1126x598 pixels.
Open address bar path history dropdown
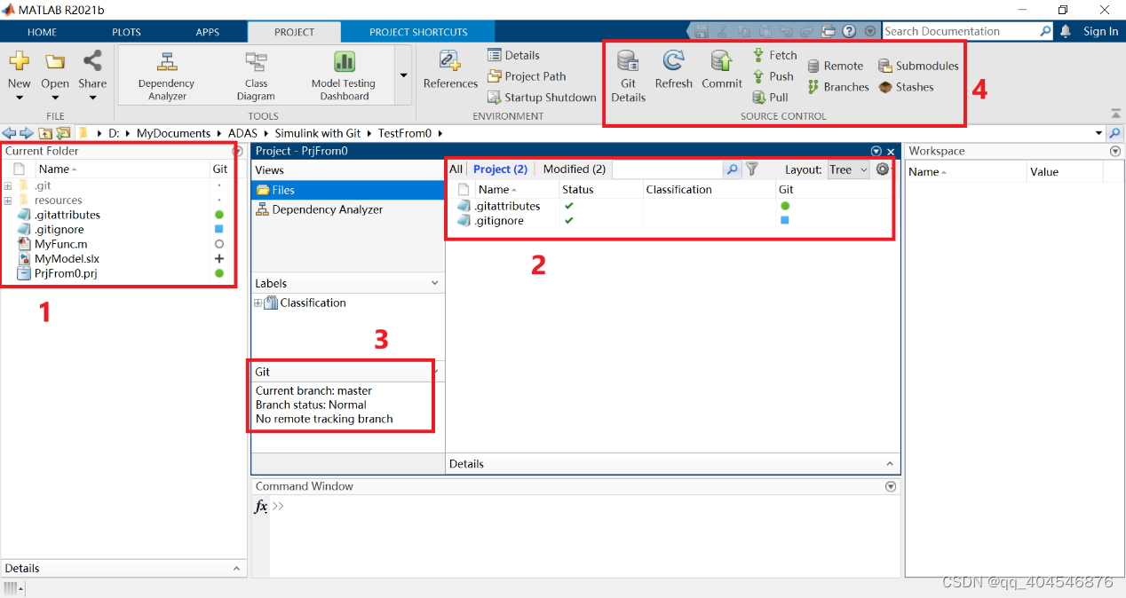pyautogui.click(x=1099, y=133)
